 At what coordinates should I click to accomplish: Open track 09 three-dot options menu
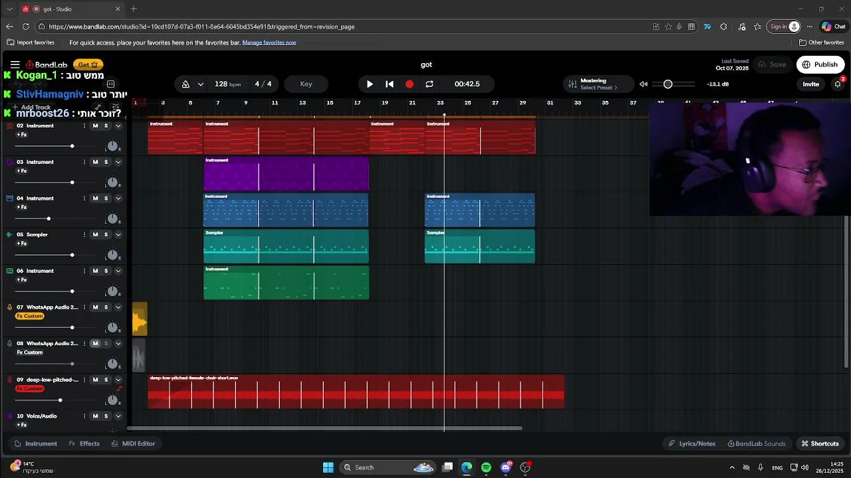tap(84, 380)
